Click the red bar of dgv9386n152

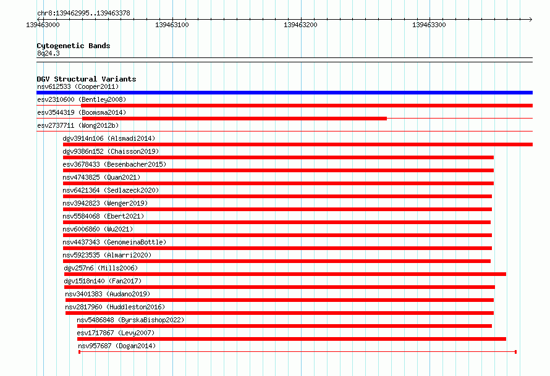[278, 157]
